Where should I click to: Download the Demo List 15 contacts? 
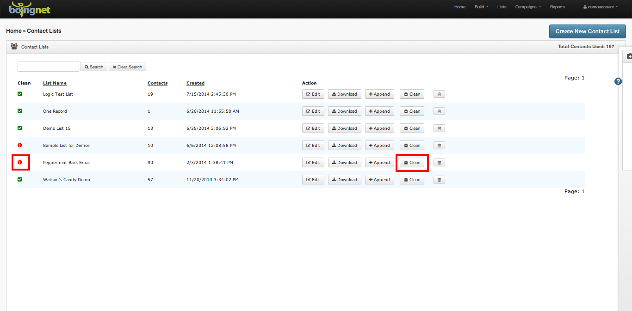(344, 128)
